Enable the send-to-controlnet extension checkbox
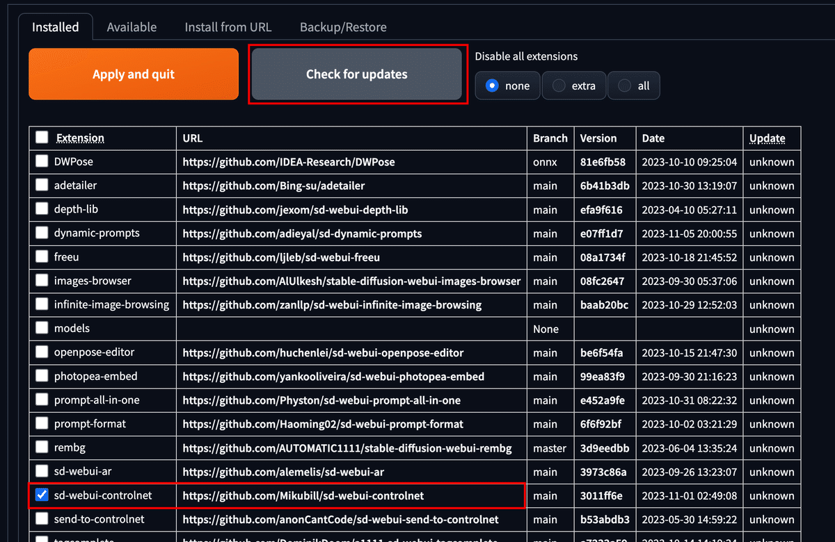The image size is (835, 542). [42, 518]
